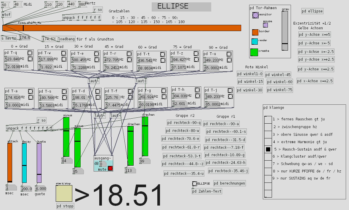Viewport: 349px width, 210px height.
Task: Toggle the purple mouse box
Action: click(x=265, y=25)
